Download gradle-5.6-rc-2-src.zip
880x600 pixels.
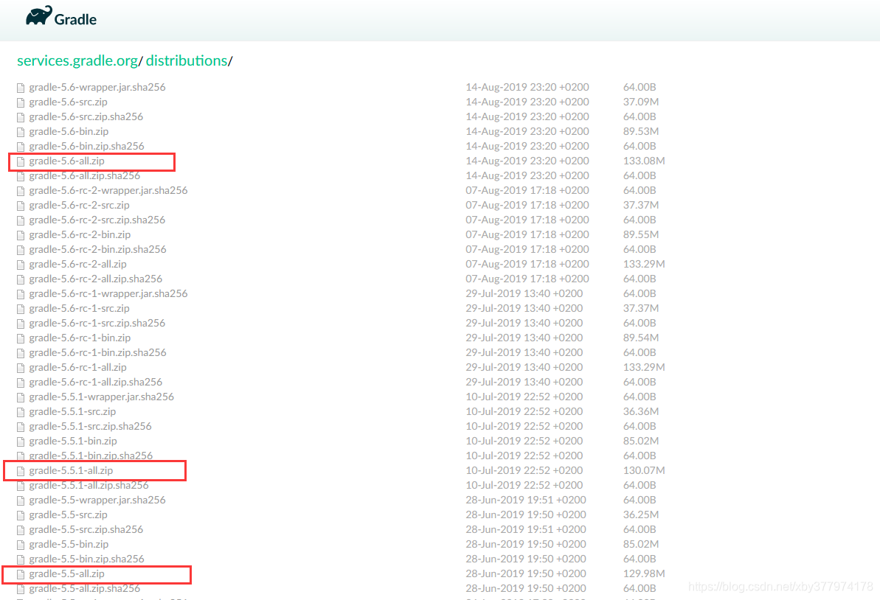coord(79,205)
